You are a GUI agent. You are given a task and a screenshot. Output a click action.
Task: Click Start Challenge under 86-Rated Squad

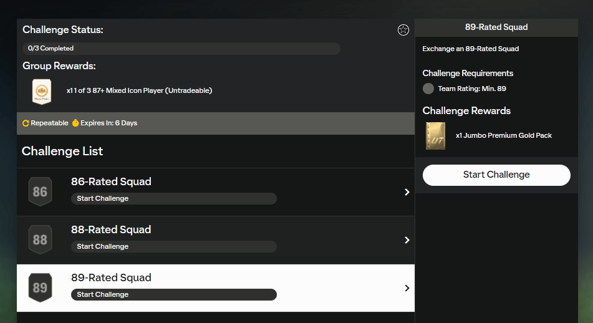174,198
